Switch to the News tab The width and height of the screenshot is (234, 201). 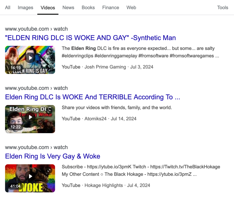68,8
